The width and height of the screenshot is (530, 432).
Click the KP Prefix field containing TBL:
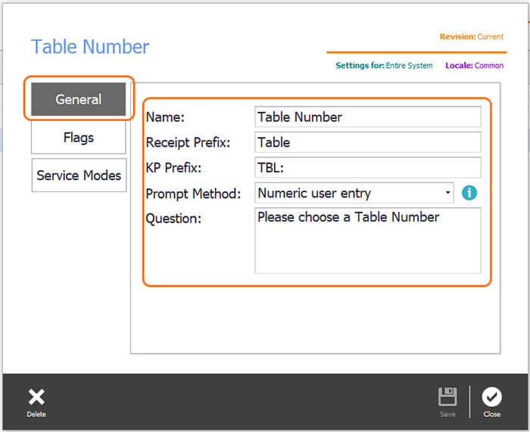pyautogui.click(x=367, y=167)
